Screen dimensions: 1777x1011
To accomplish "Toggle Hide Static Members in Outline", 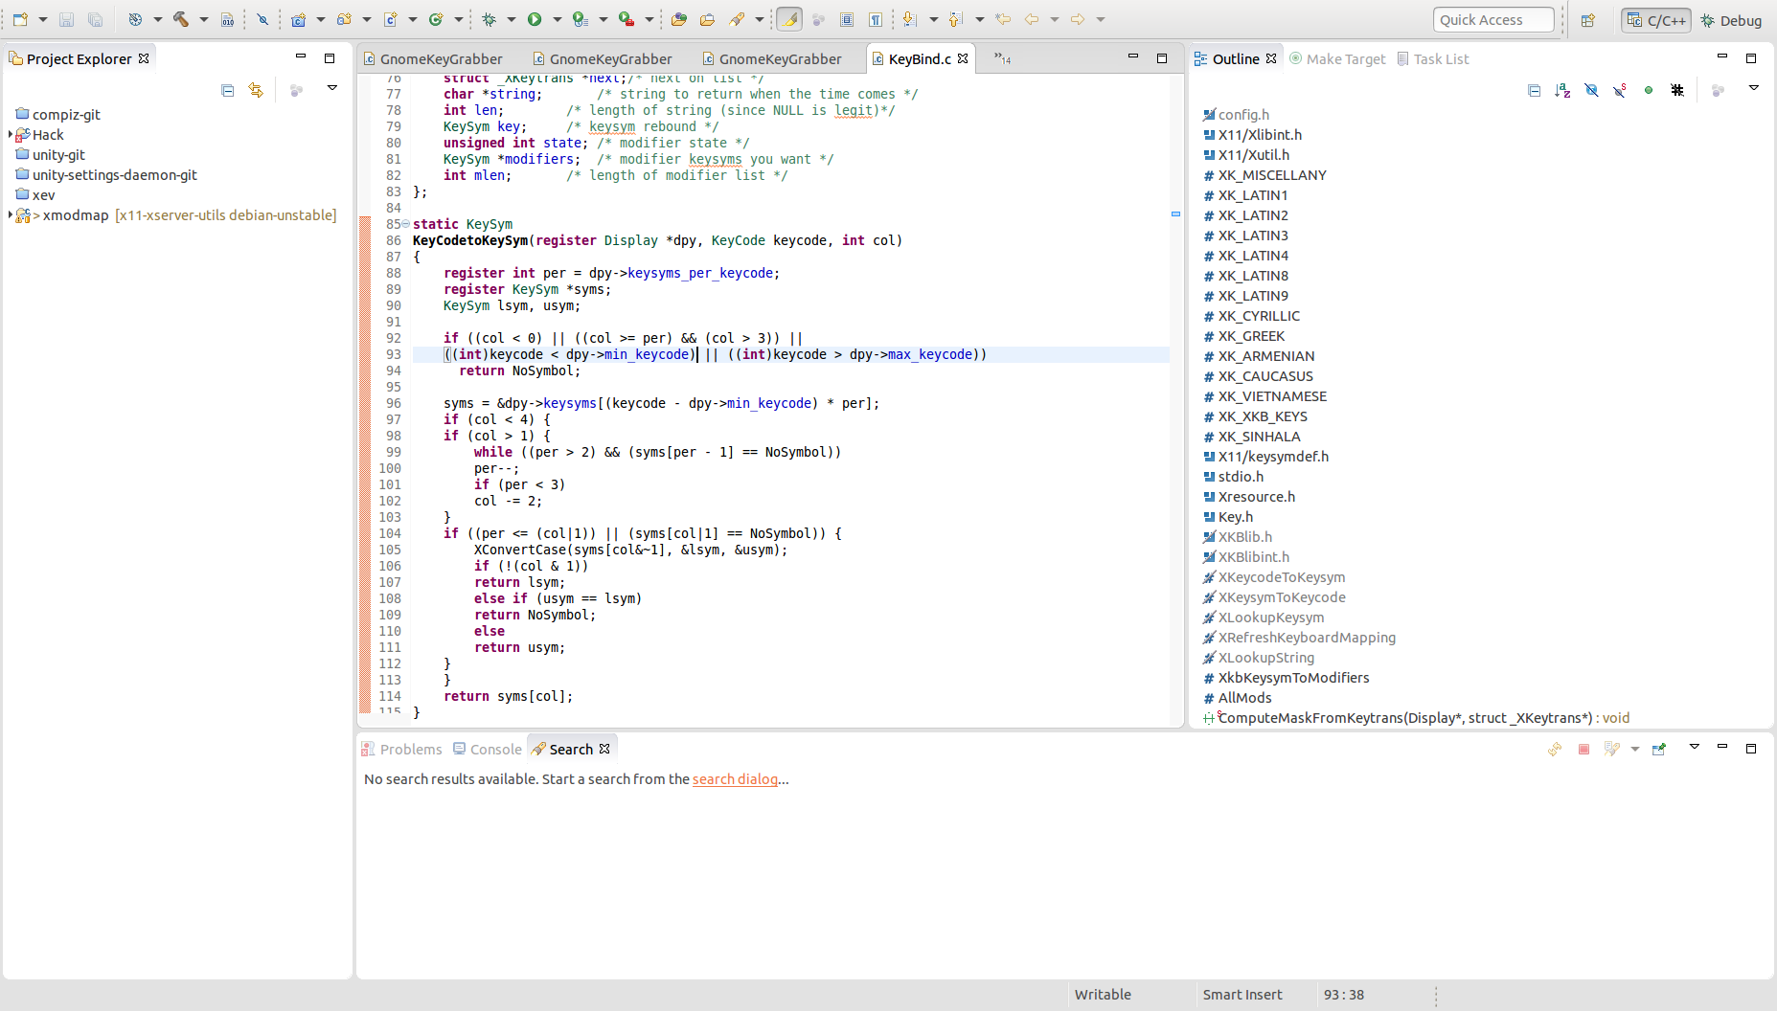I will [x=1620, y=90].
